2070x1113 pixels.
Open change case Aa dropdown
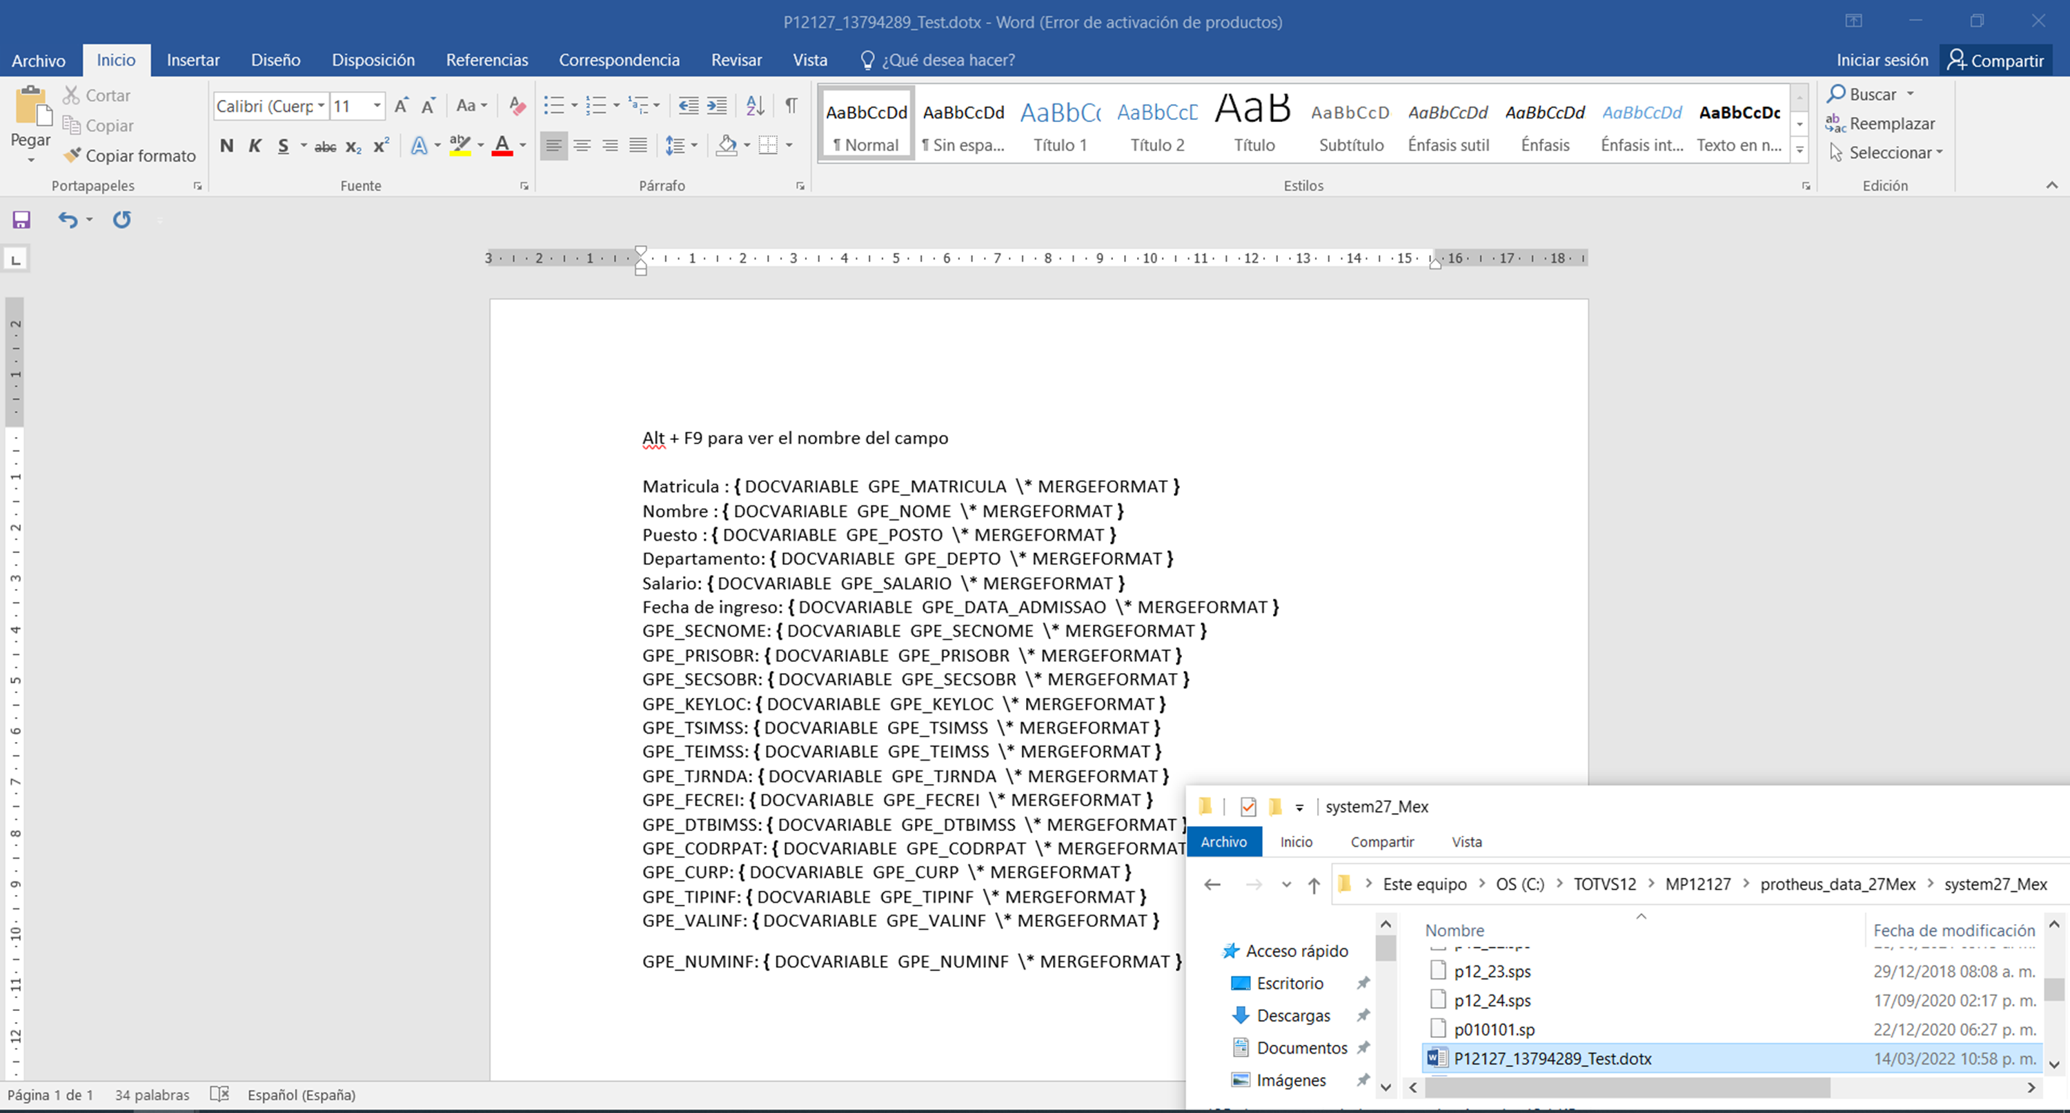[472, 106]
